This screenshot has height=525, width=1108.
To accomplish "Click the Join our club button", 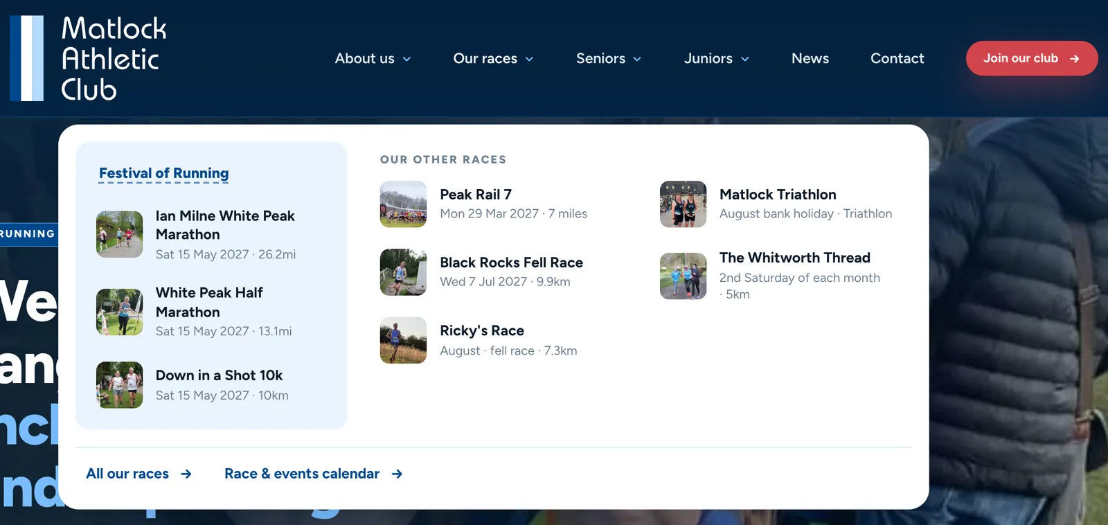I will coord(1032,58).
